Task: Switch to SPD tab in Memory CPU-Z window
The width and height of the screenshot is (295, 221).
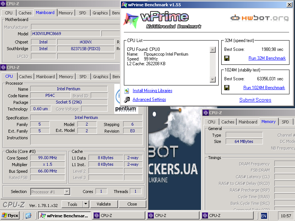Action: tap(285, 122)
